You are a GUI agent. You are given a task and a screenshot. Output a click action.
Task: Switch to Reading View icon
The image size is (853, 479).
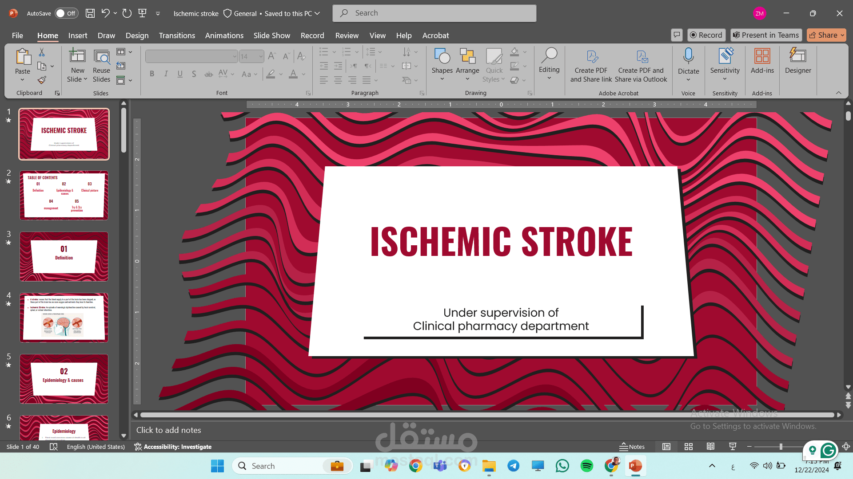(x=711, y=447)
